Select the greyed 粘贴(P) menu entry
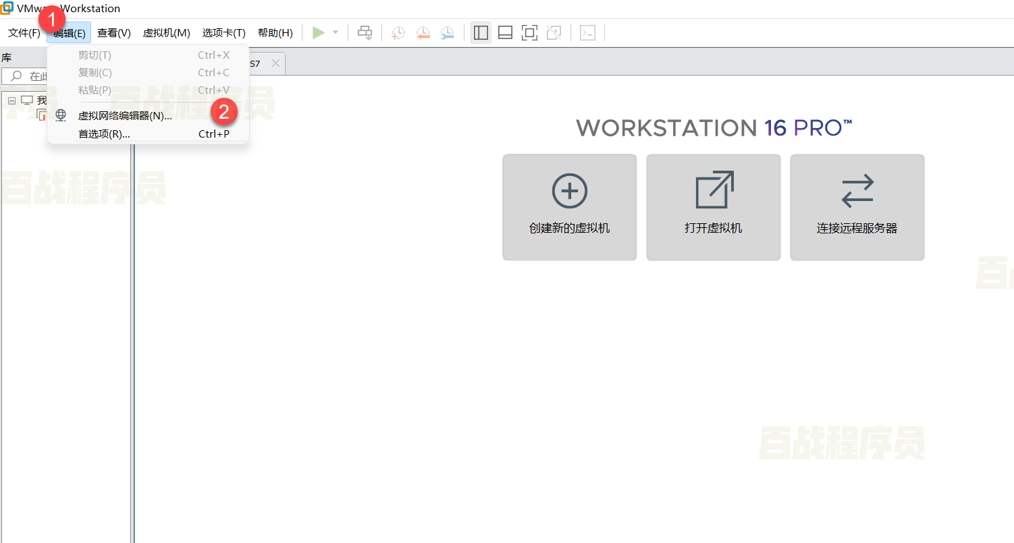Viewport: 1014px width, 543px height. pos(148,90)
